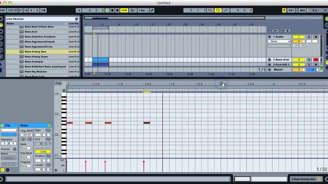
Task: Arm the 1 Audio track
Action: (x=316, y=37)
